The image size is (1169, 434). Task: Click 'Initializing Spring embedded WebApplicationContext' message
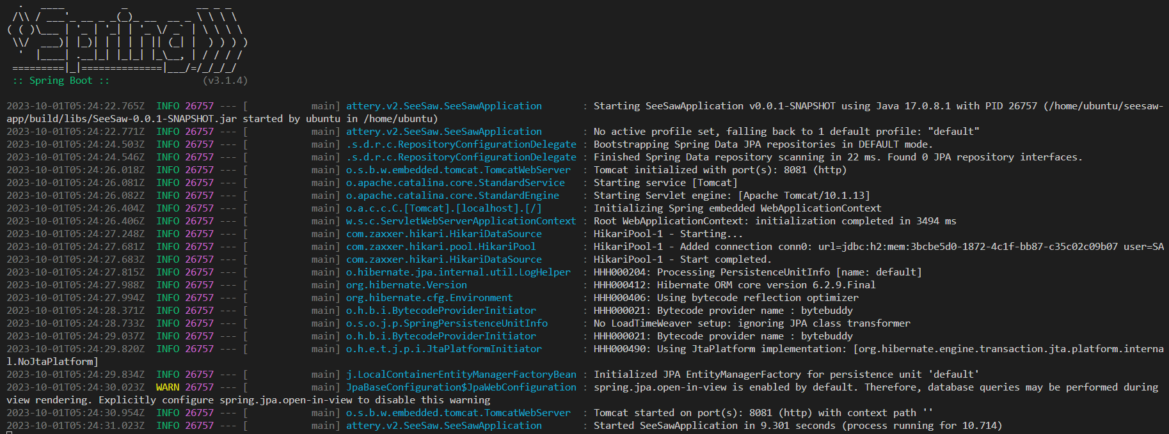tap(737, 208)
